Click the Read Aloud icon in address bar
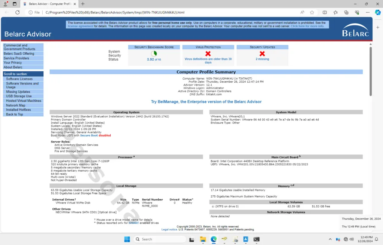Screen dimensions: 383x245 (x=302, y=12)
